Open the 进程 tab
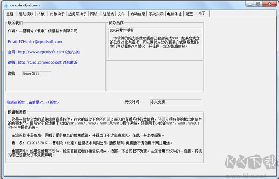Image resolution: width=279 pixels, height=179 pixels. click(x=10, y=14)
